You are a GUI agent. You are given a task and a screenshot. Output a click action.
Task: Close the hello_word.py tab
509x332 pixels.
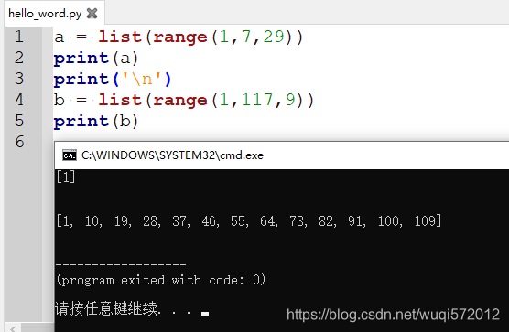tap(92, 14)
